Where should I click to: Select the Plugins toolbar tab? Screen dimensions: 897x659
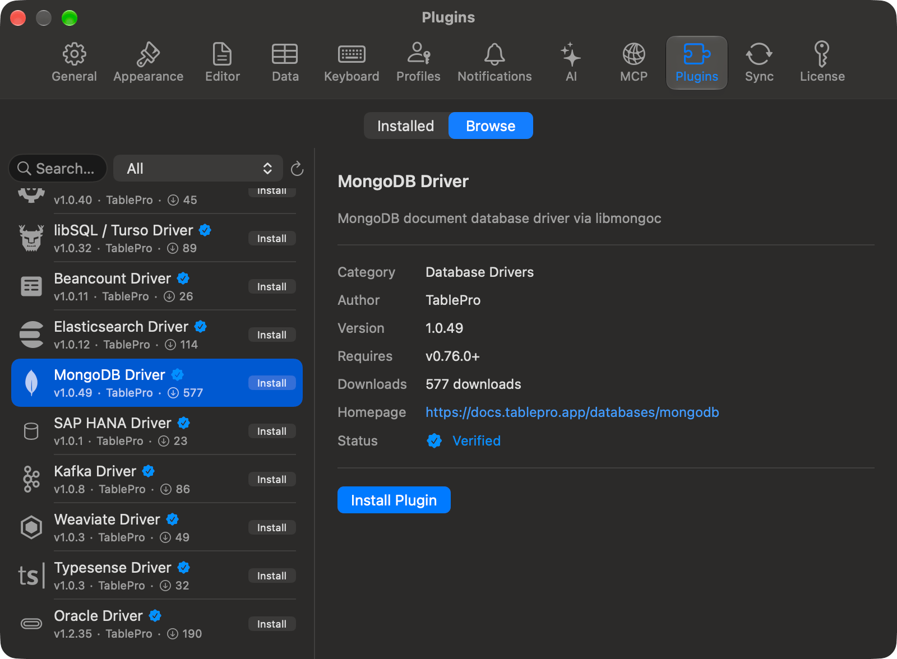tap(696, 63)
